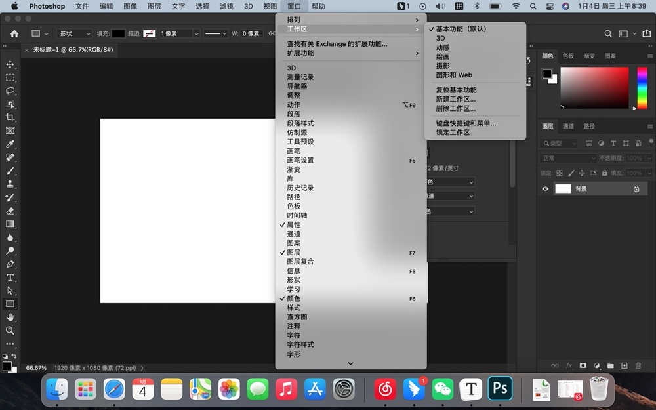This screenshot has width=656, height=410.
Task: Open the 正常 blend mode dropdown
Action: 567,157
